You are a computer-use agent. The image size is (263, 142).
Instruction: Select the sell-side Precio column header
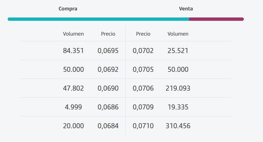click(x=143, y=34)
